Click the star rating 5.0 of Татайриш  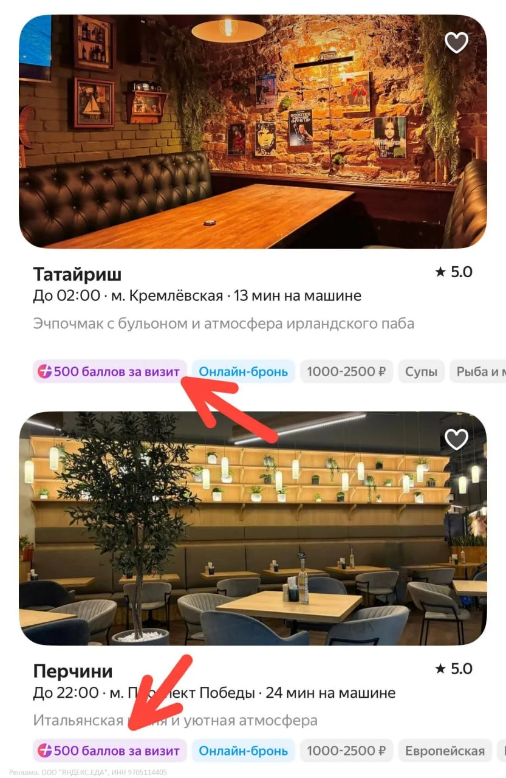(454, 272)
